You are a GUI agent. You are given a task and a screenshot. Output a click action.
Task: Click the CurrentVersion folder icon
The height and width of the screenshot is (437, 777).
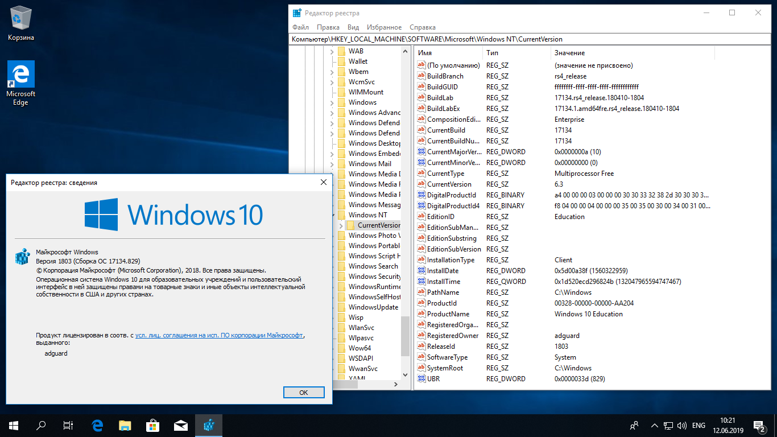pyautogui.click(x=350, y=225)
